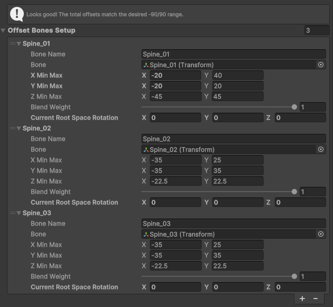Collapse the Spine_02 list element
The height and width of the screenshot is (307, 333).
19,129
